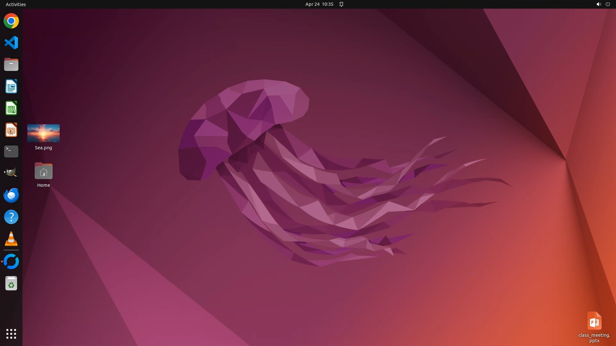This screenshot has height=346, width=616.
Task: Open the Terminal application
Action: coord(11,152)
